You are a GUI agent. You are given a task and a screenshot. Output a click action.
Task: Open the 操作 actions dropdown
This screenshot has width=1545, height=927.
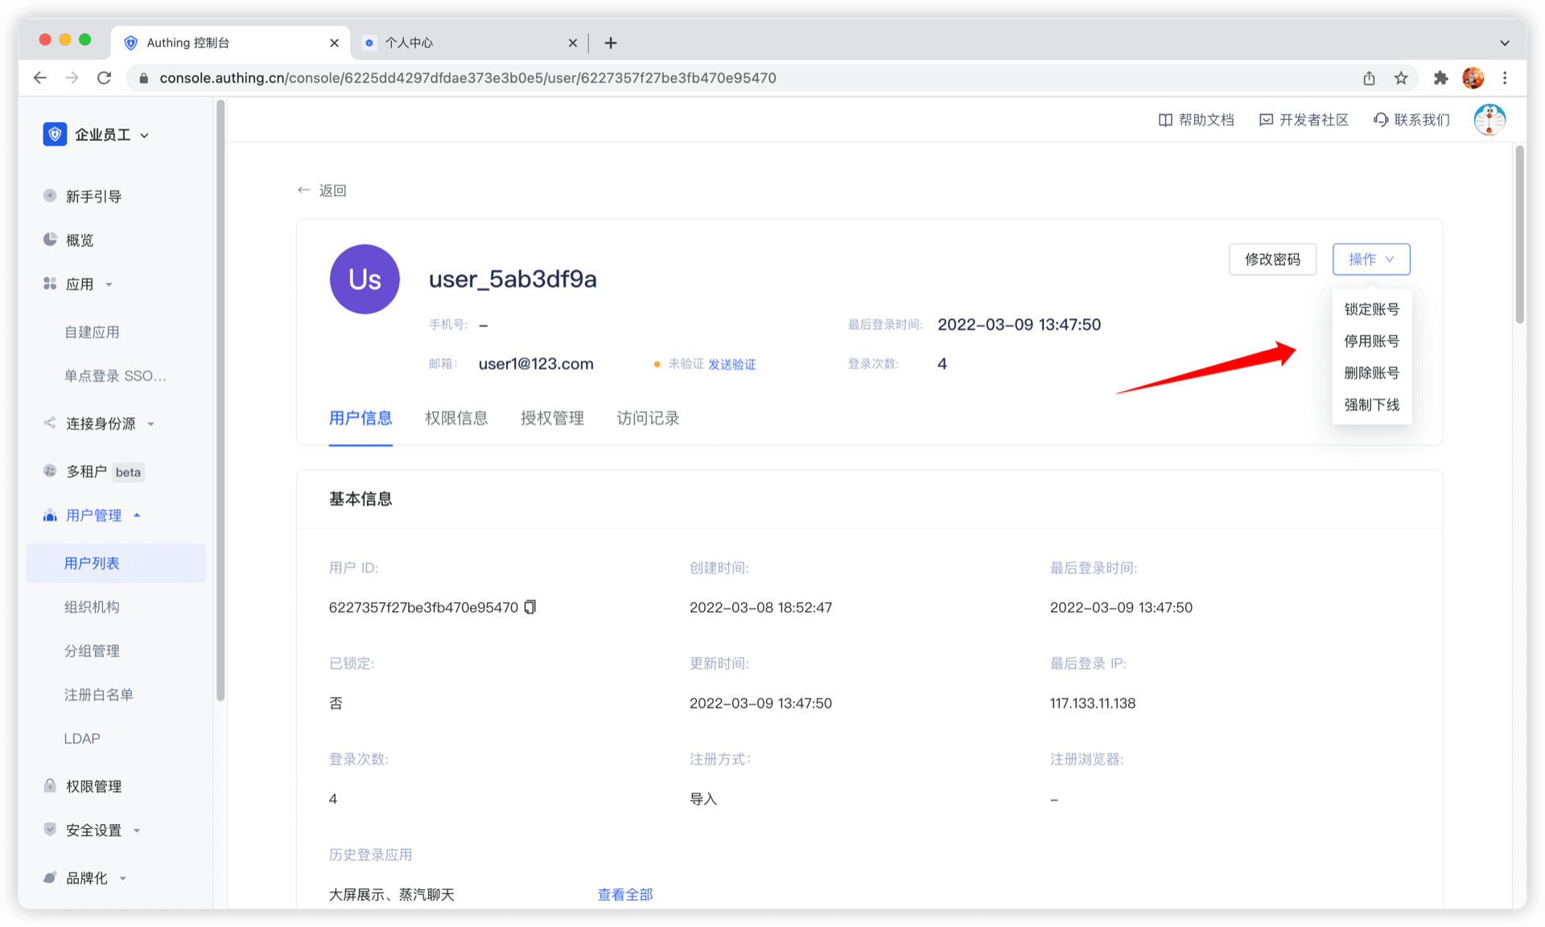(x=1370, y=259)
